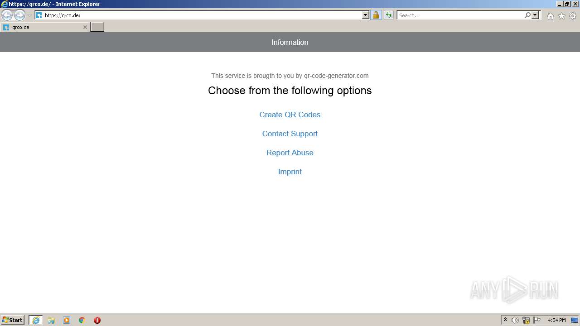Click the browser Forward arrow button
The width and height of the screenshot is (580, 326).
tap(19, 15)
